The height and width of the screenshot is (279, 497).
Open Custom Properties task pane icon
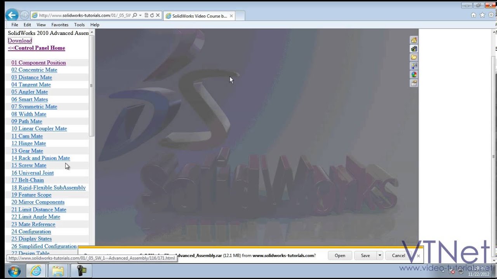(x=414, y=83)
